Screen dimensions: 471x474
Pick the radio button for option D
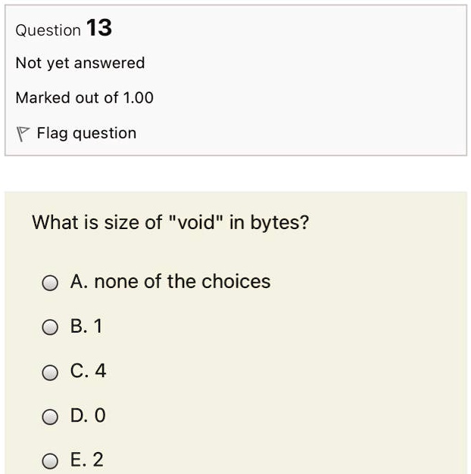point(50,417)
